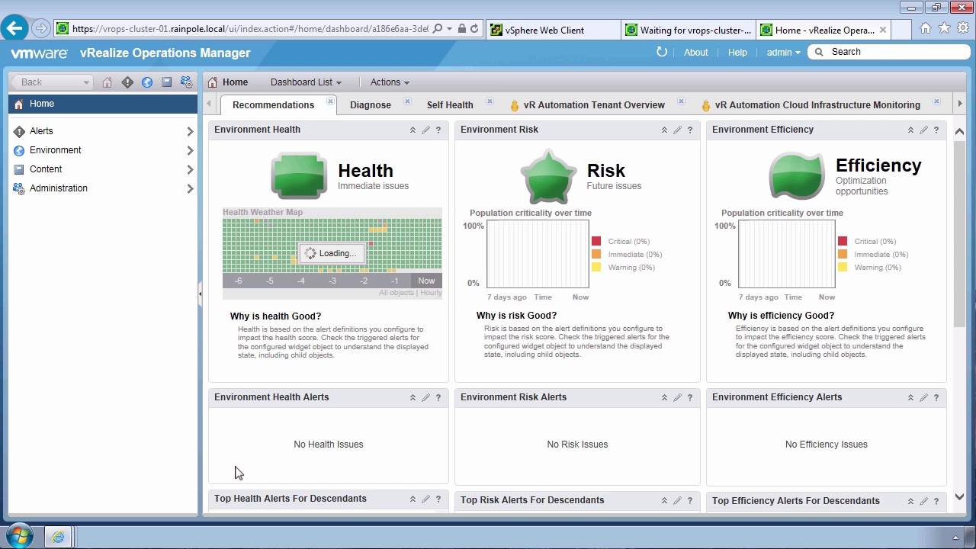Open the Back history dropdown arrow

[x=86, y=82]
